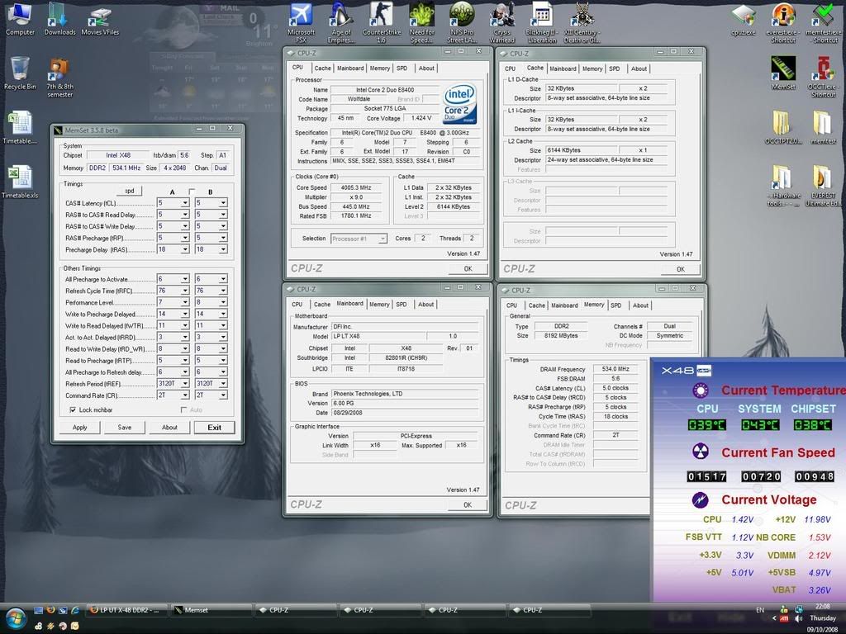Switch to SPD tab in top-left CPU-Z
846x634 pixels.
pyautogui.click(x=402, y=69)
